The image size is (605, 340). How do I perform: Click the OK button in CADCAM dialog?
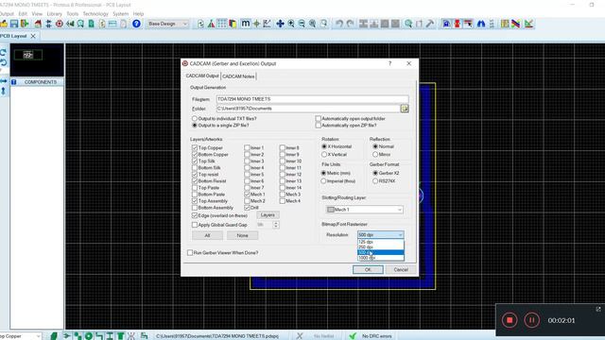coord(368,270)
